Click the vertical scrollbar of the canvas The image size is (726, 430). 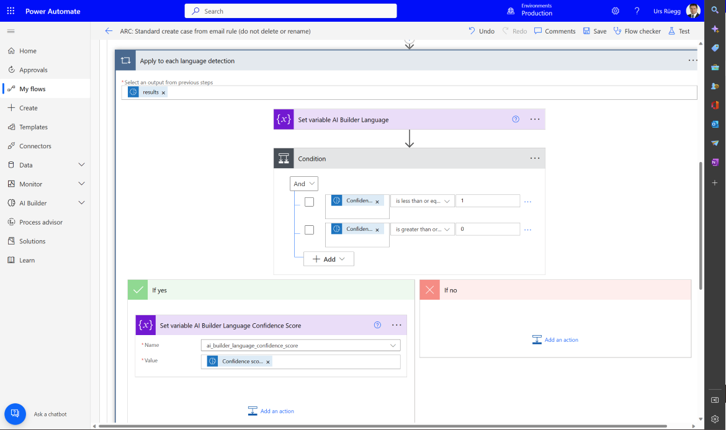point(701,225)
